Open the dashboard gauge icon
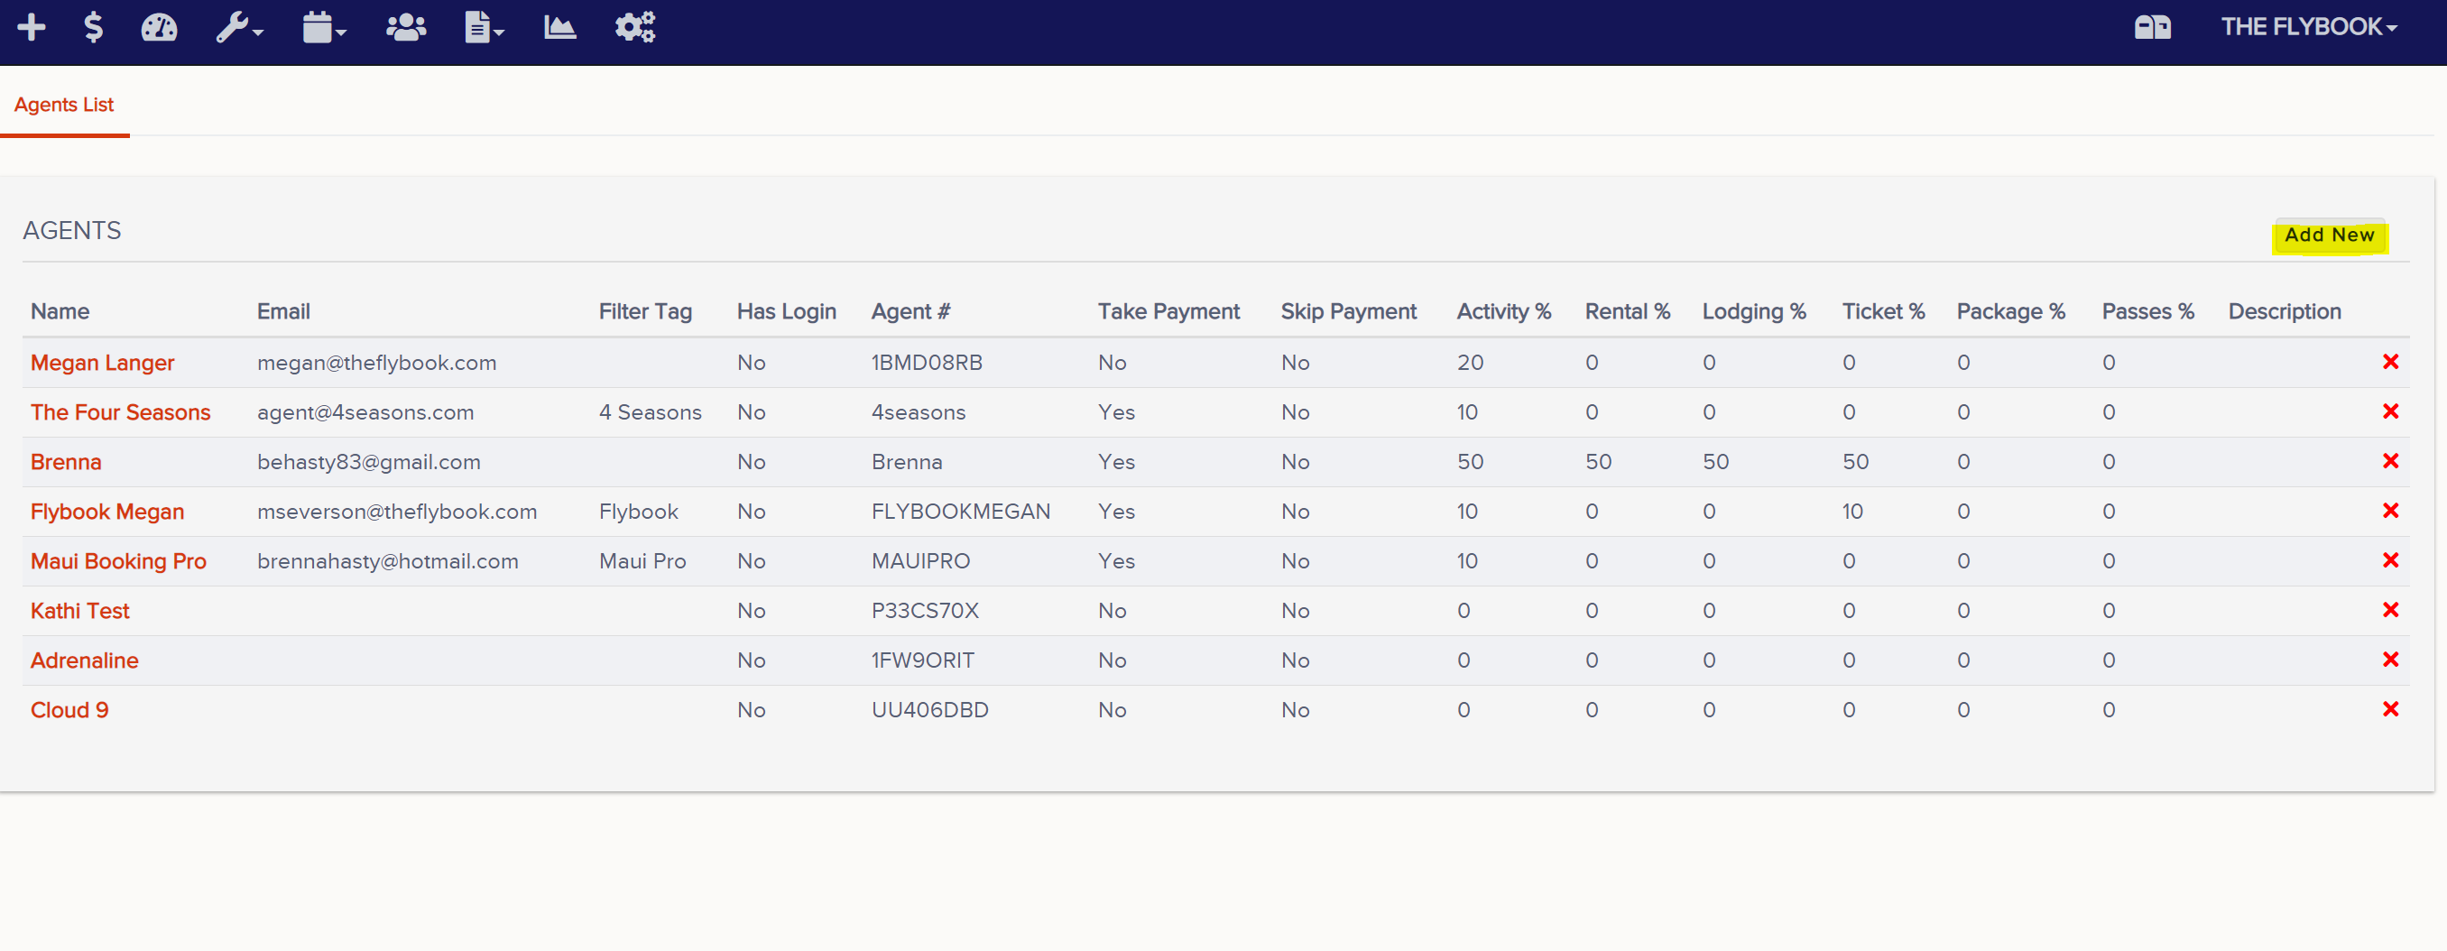This screenshot has height=951, width=2447. [x=159, y=26]
